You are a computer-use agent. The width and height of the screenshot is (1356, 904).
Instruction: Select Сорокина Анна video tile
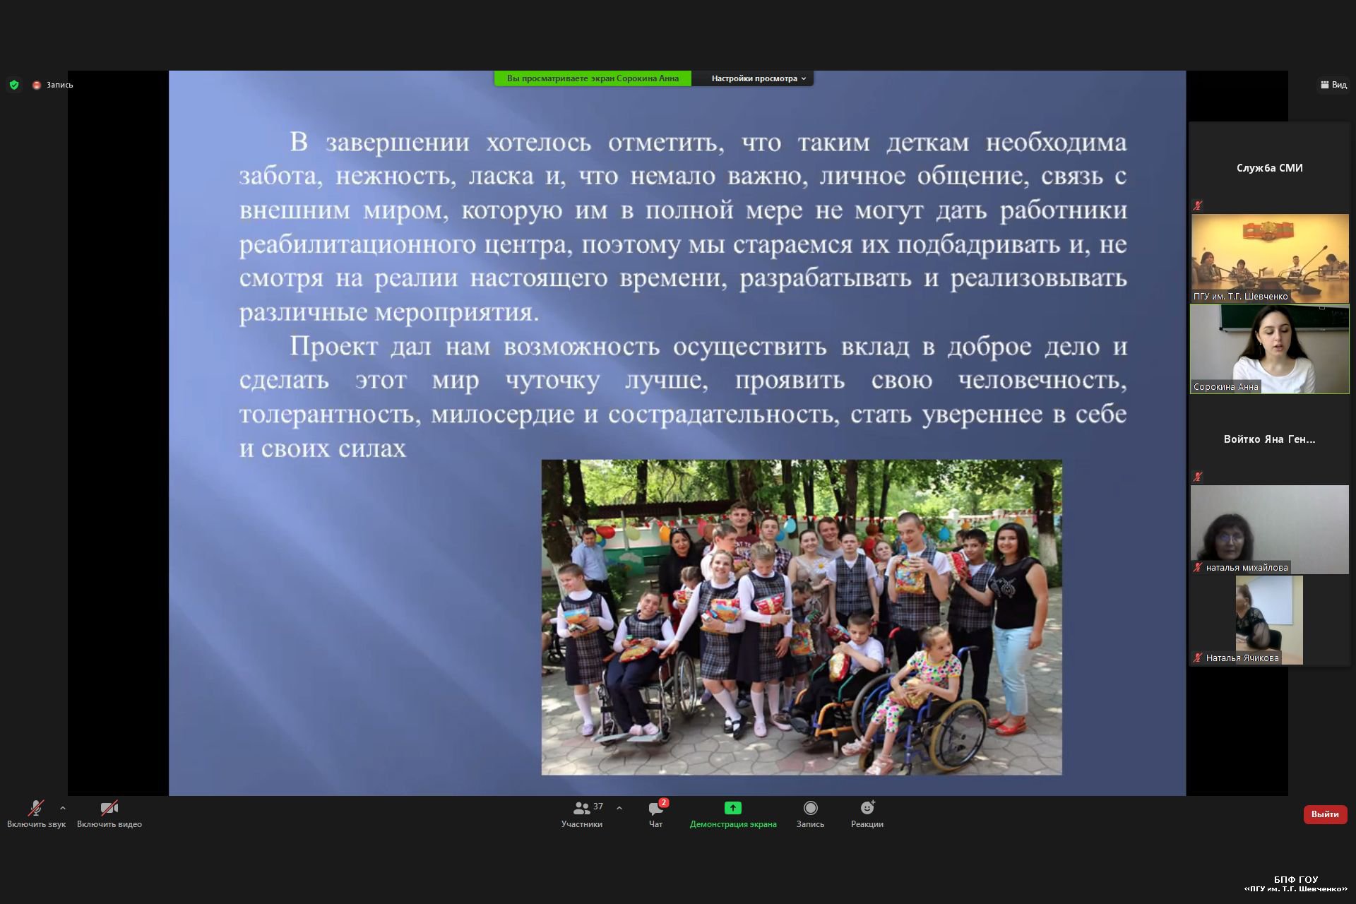click(1269, 349)
